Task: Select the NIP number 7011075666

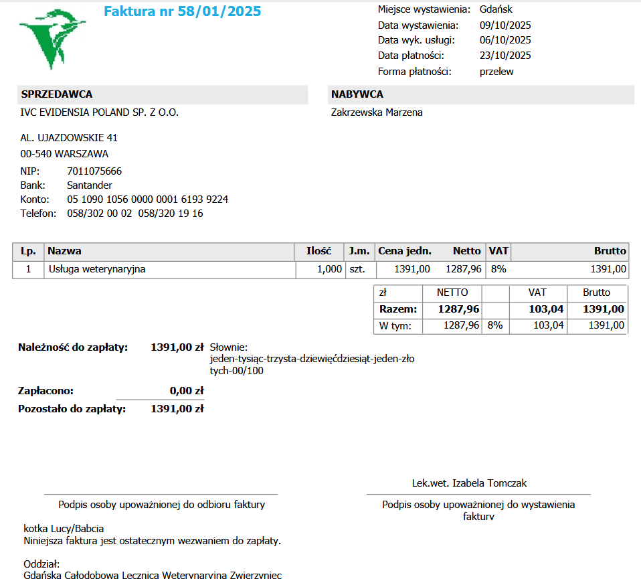Action: tap(94, 171)
